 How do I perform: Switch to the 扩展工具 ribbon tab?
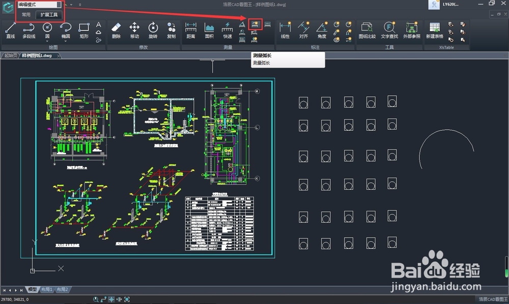(x=49, y=15)
